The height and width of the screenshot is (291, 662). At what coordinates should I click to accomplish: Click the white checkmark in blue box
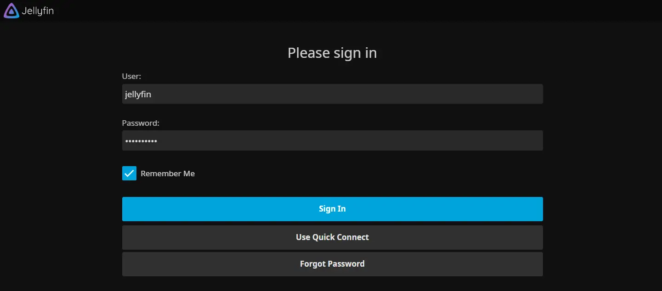coord(129,173)
